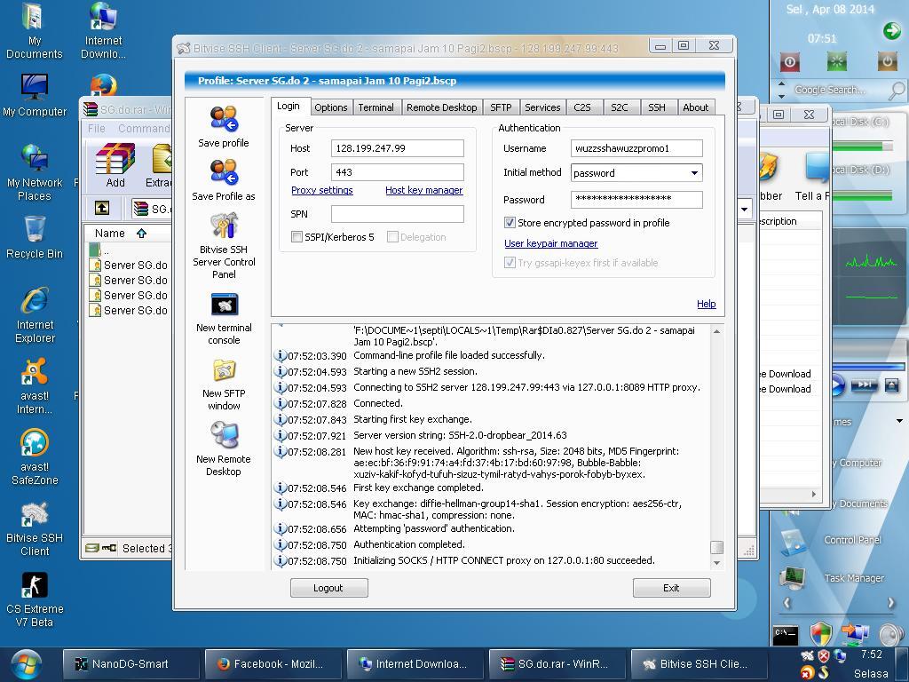The height and width of the screenshot is (682, 909).
Task: Click WinRAR's up-one-level folder icon
Action: 102,208
